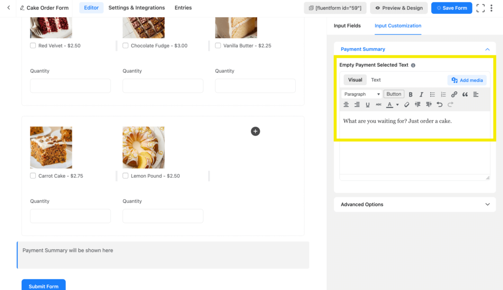Click the Submit Form button
The image size is (503, 290).
click(x=44, y=286)
